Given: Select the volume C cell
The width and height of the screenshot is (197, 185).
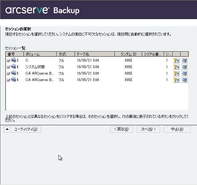Looking at the screenshot, I should pyautogui.click(x=27, y=60).
